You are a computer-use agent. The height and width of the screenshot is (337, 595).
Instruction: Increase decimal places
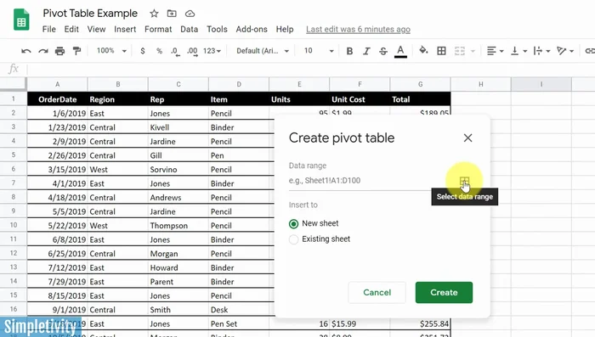pos(192,51)
